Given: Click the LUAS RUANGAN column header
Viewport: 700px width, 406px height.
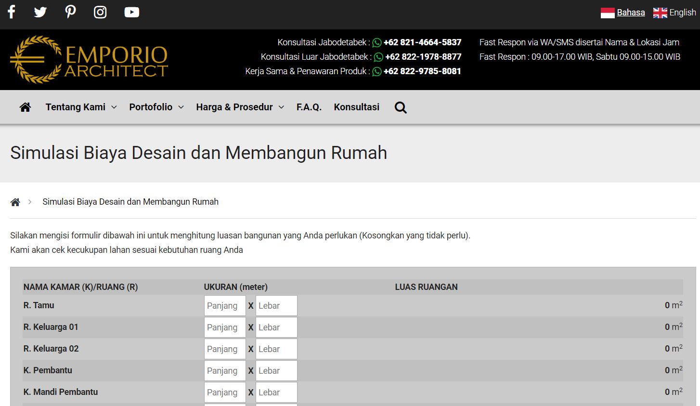Looking at the screenshot, I should tap(427, 287).
